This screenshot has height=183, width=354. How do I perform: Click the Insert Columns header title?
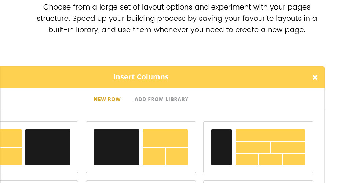coord(141,77)
